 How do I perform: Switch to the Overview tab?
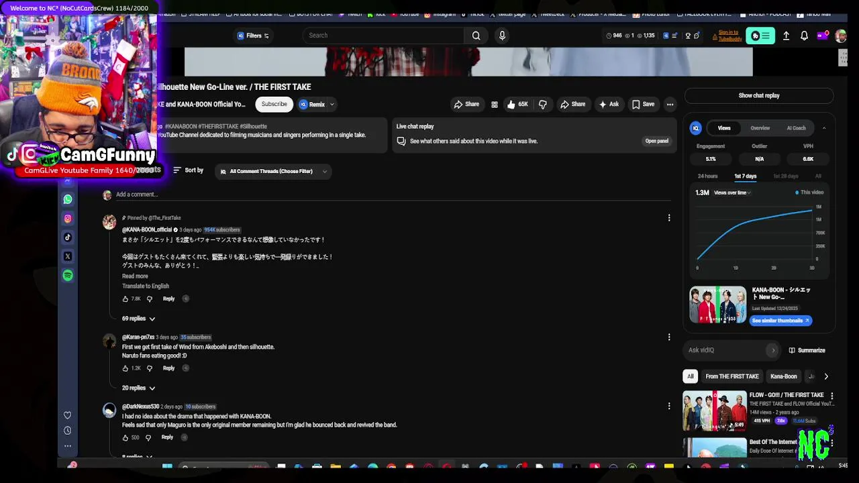(x=760, y=128)
